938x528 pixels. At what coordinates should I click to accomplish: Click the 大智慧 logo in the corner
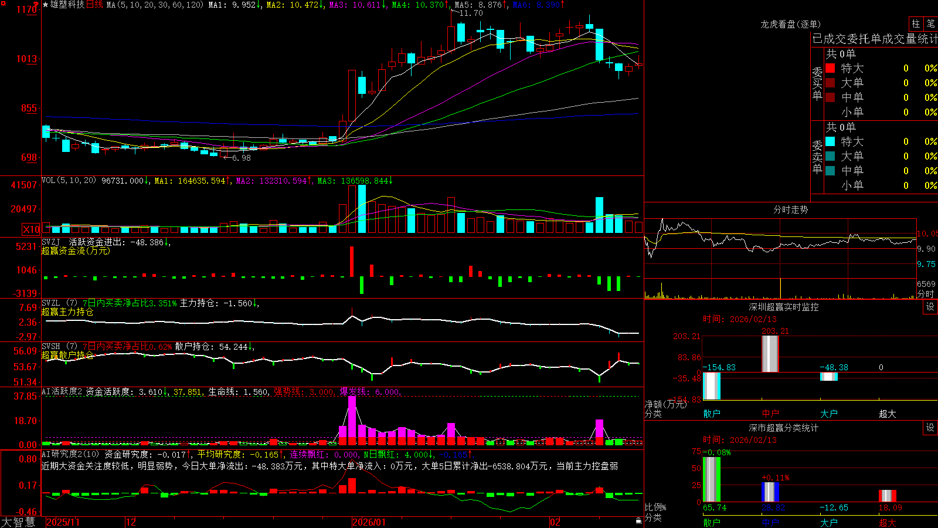coord(18,522)
